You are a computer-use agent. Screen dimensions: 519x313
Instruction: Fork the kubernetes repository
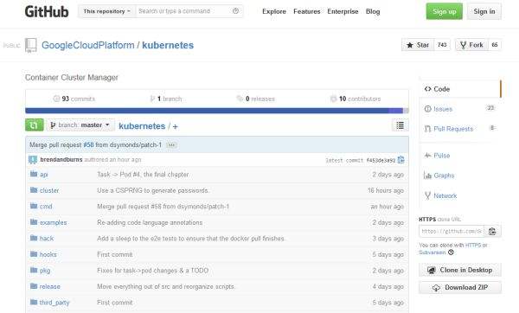471,45
